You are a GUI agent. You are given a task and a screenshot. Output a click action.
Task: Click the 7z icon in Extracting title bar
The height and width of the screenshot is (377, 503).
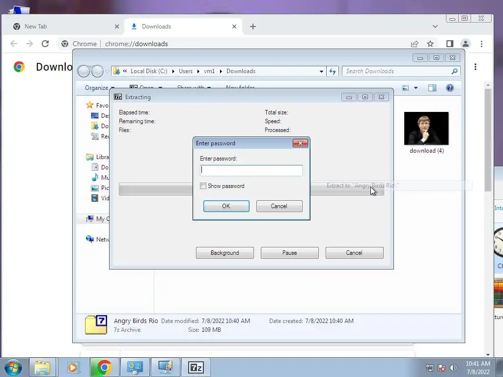coord(118,97)
